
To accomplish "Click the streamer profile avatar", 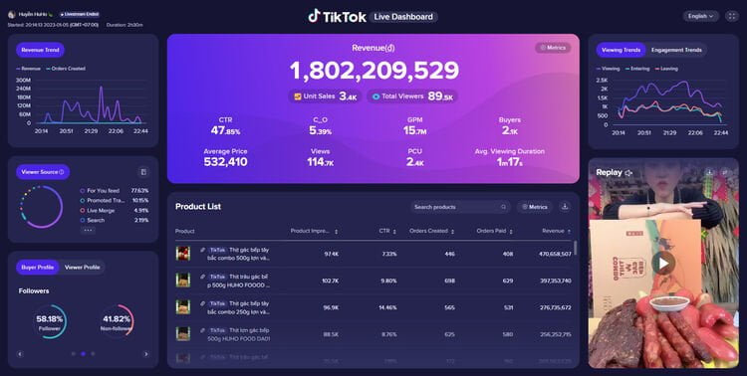I will pyautogui.click(x=12, y=15).
